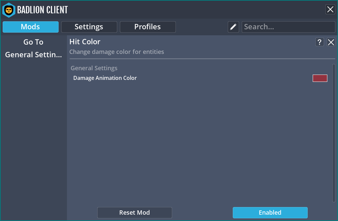This screenshot has width=338, height=221.
Task: Click the settings panel vertical scrollbar
Action: [x=334, y=133]
